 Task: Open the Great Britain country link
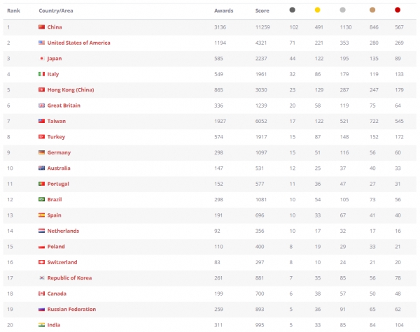click(x=64, y=106)
